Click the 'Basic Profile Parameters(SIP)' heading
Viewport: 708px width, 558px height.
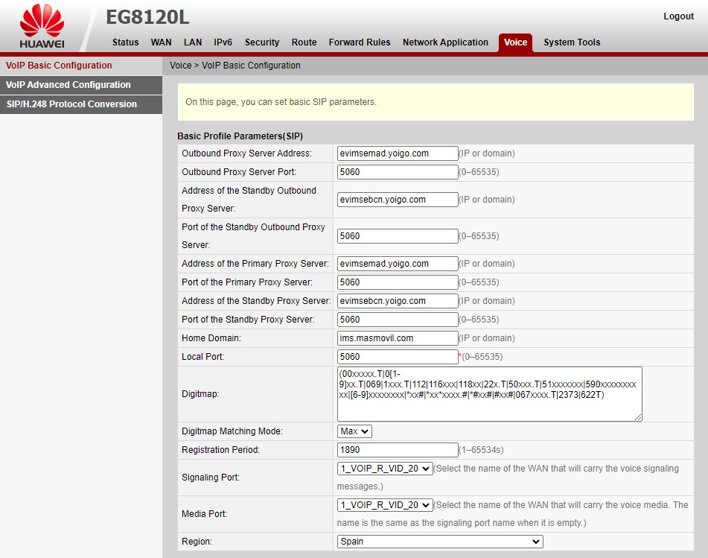[x=240, y=136]
